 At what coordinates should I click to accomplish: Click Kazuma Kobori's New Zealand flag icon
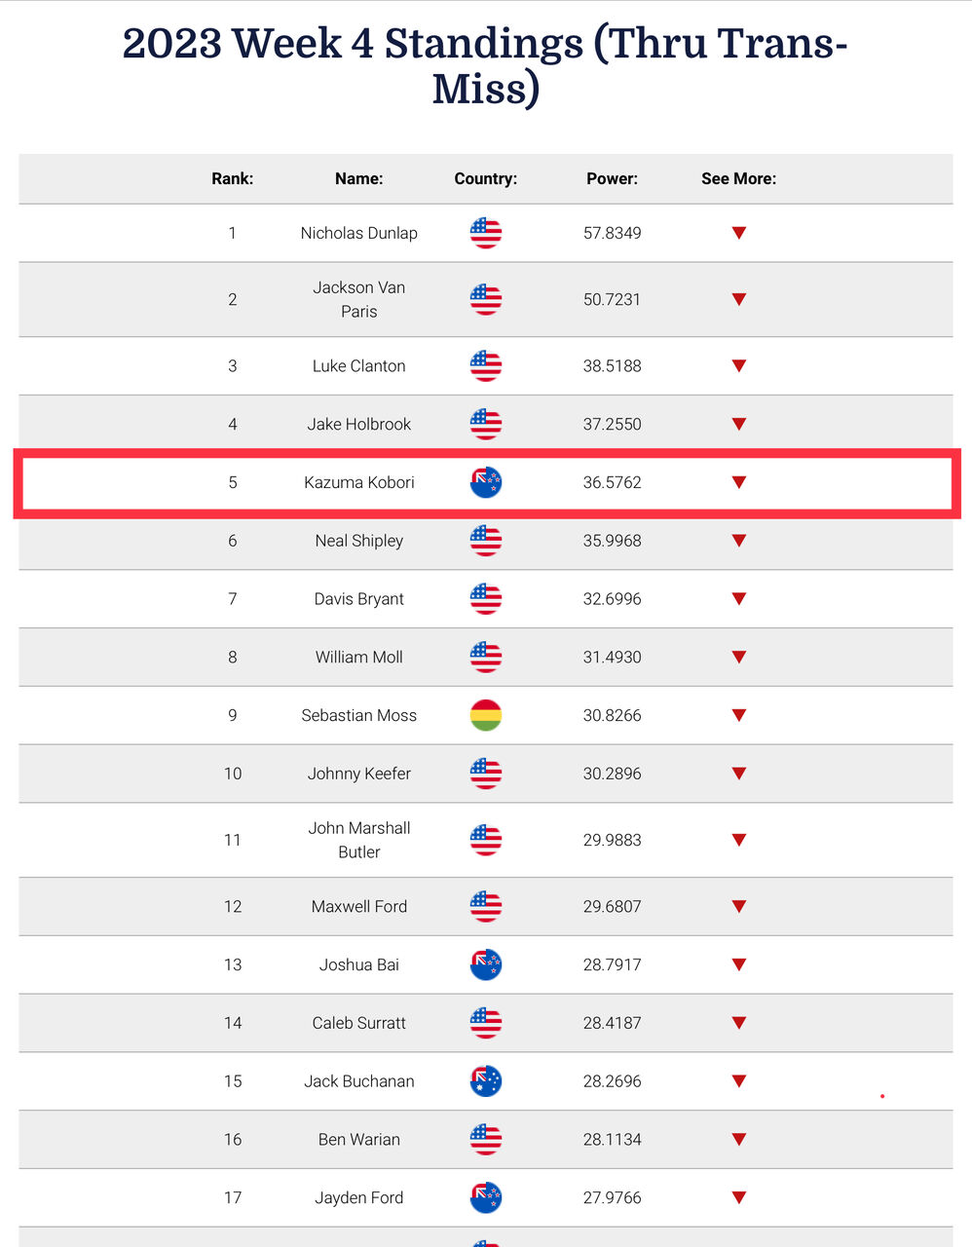(x=485, y=482)
